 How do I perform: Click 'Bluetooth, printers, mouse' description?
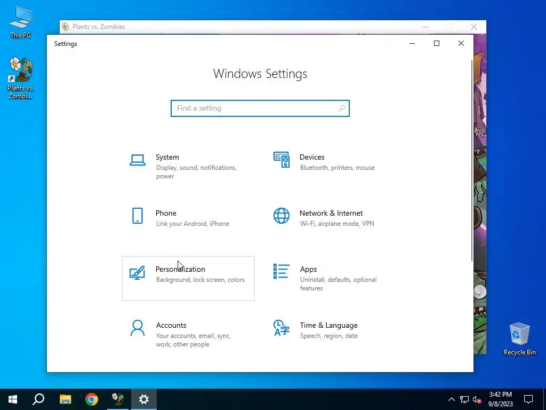pos(337,168)
